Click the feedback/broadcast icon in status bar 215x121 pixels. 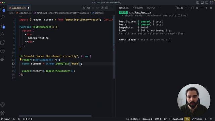pyautogui.click(x=206, y=119)
